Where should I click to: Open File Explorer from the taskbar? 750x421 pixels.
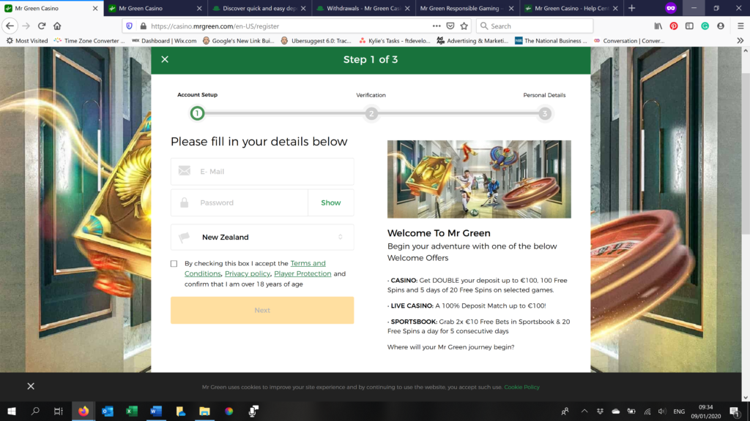pos(204,411)
